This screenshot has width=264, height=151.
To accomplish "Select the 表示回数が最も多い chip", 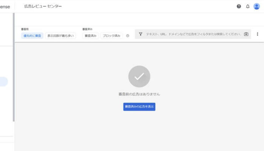I will [x=60, y=36].
